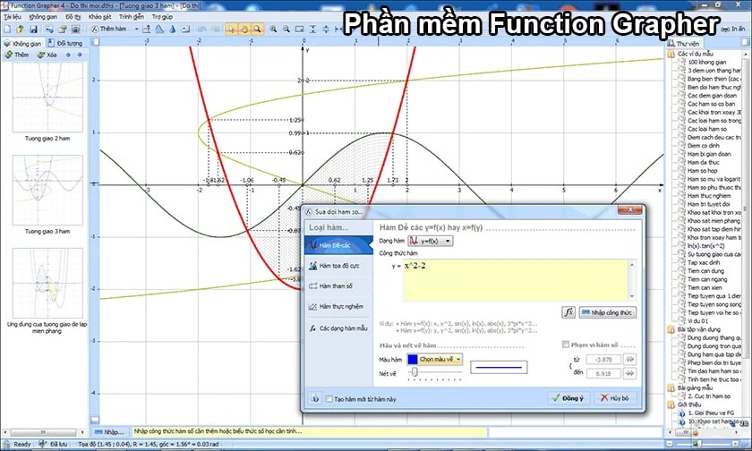Image resolution: width=752 pixels, height=451 pixels.
Task: Collapse the Bài giảng mẫu folder
Action: [671, 388]
